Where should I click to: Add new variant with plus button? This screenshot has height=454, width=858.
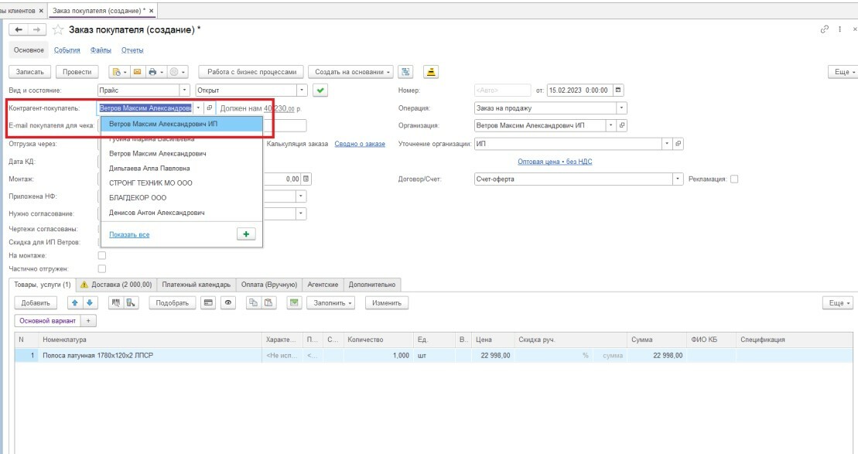[88, 320]
